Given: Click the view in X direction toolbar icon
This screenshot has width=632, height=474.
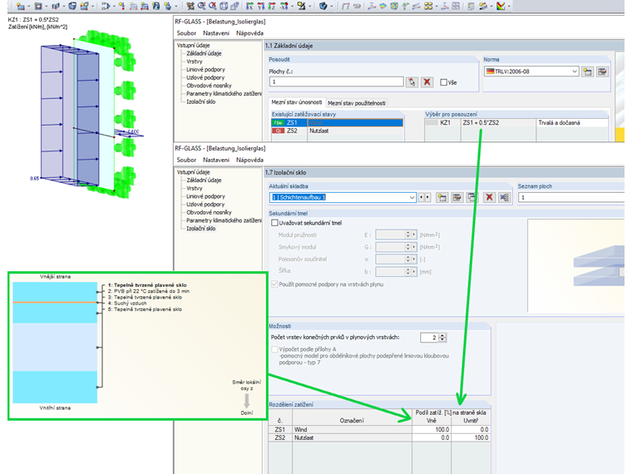Looking at the screenshot, I should pyautogui.click(x=250, y=6).
